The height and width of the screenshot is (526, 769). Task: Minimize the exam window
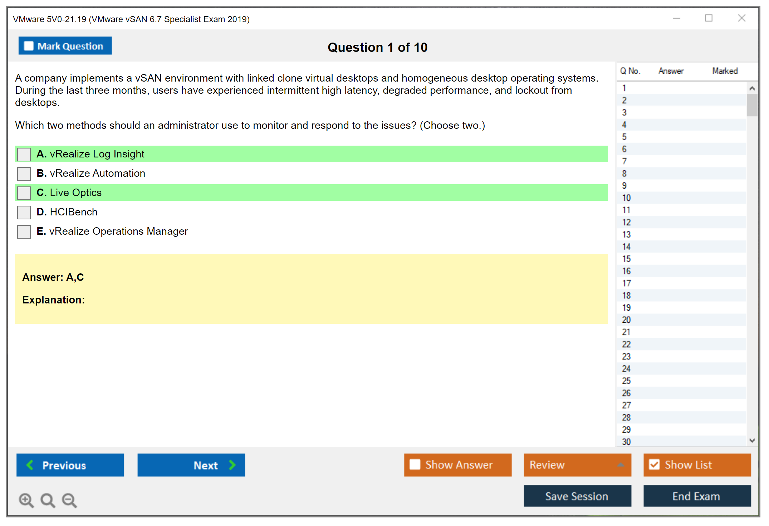click(x=676, y=18)
